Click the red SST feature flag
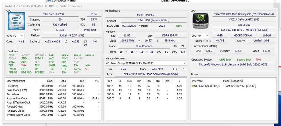This screenshot has width=281, height=126. coord(88,69)
